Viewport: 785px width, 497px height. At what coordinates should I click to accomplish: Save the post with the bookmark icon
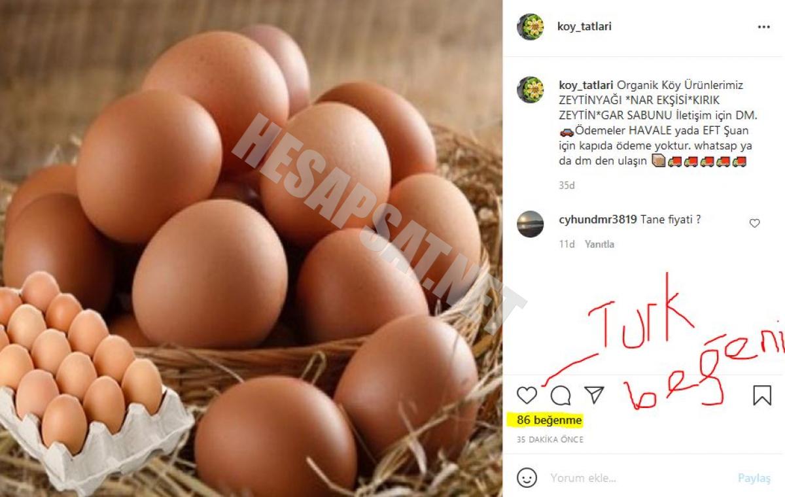[762, 395]
